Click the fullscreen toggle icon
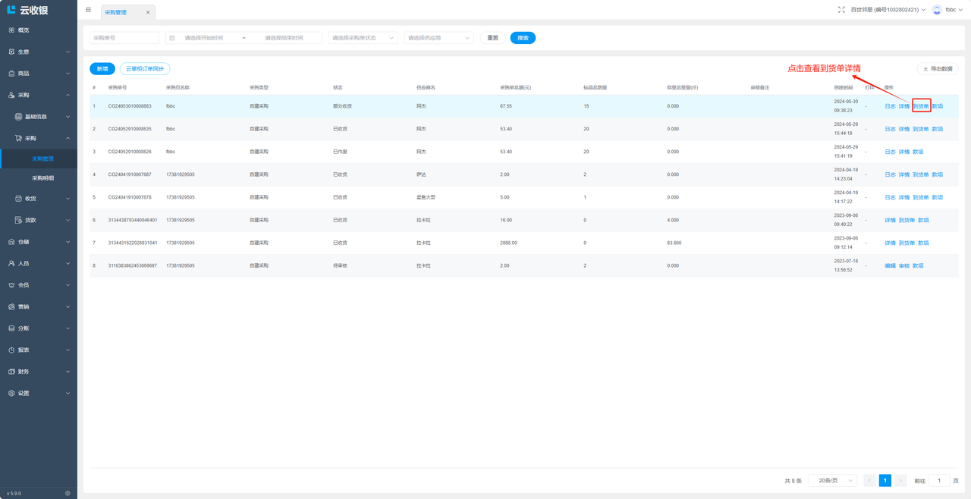 point(841,10)
